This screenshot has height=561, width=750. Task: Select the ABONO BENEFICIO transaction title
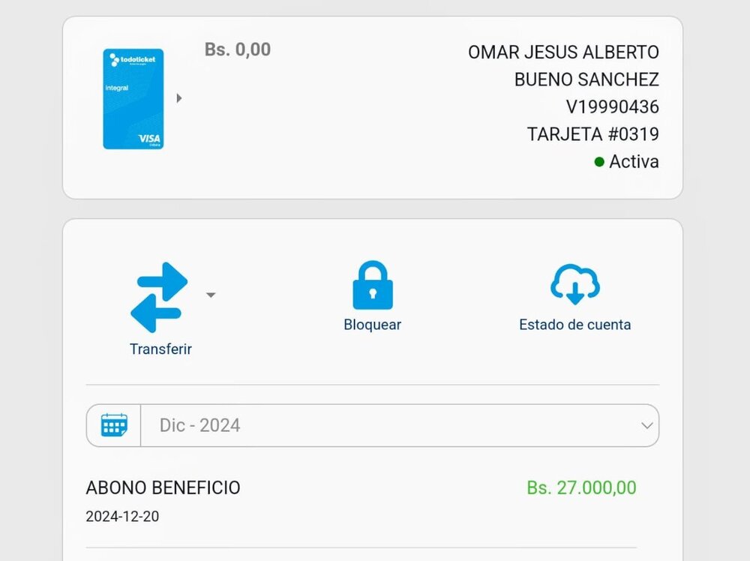[x=163, y=487]
